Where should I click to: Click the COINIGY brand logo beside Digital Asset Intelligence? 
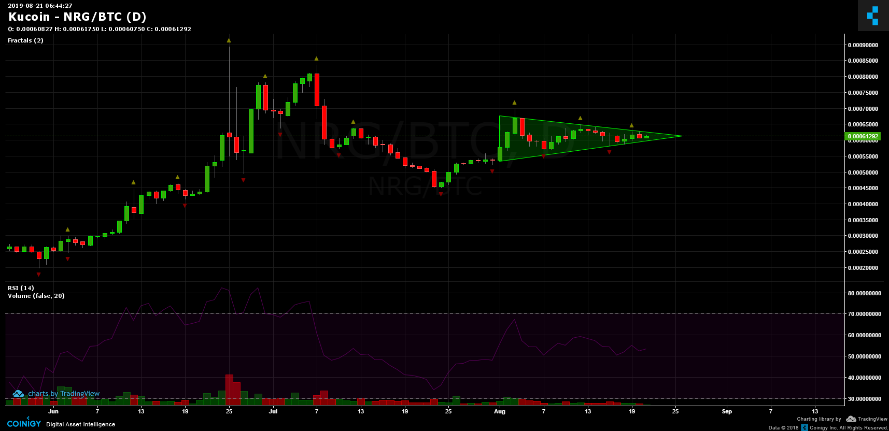(24, 424)
